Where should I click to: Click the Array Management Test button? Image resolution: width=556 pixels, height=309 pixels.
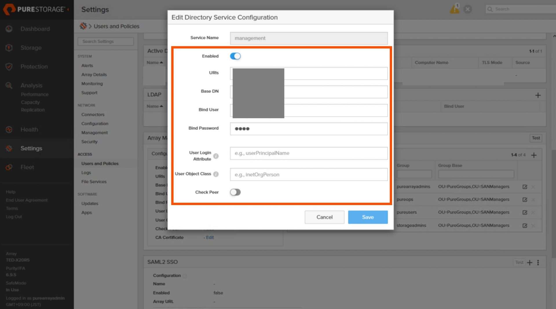click(x=536, y=138)
